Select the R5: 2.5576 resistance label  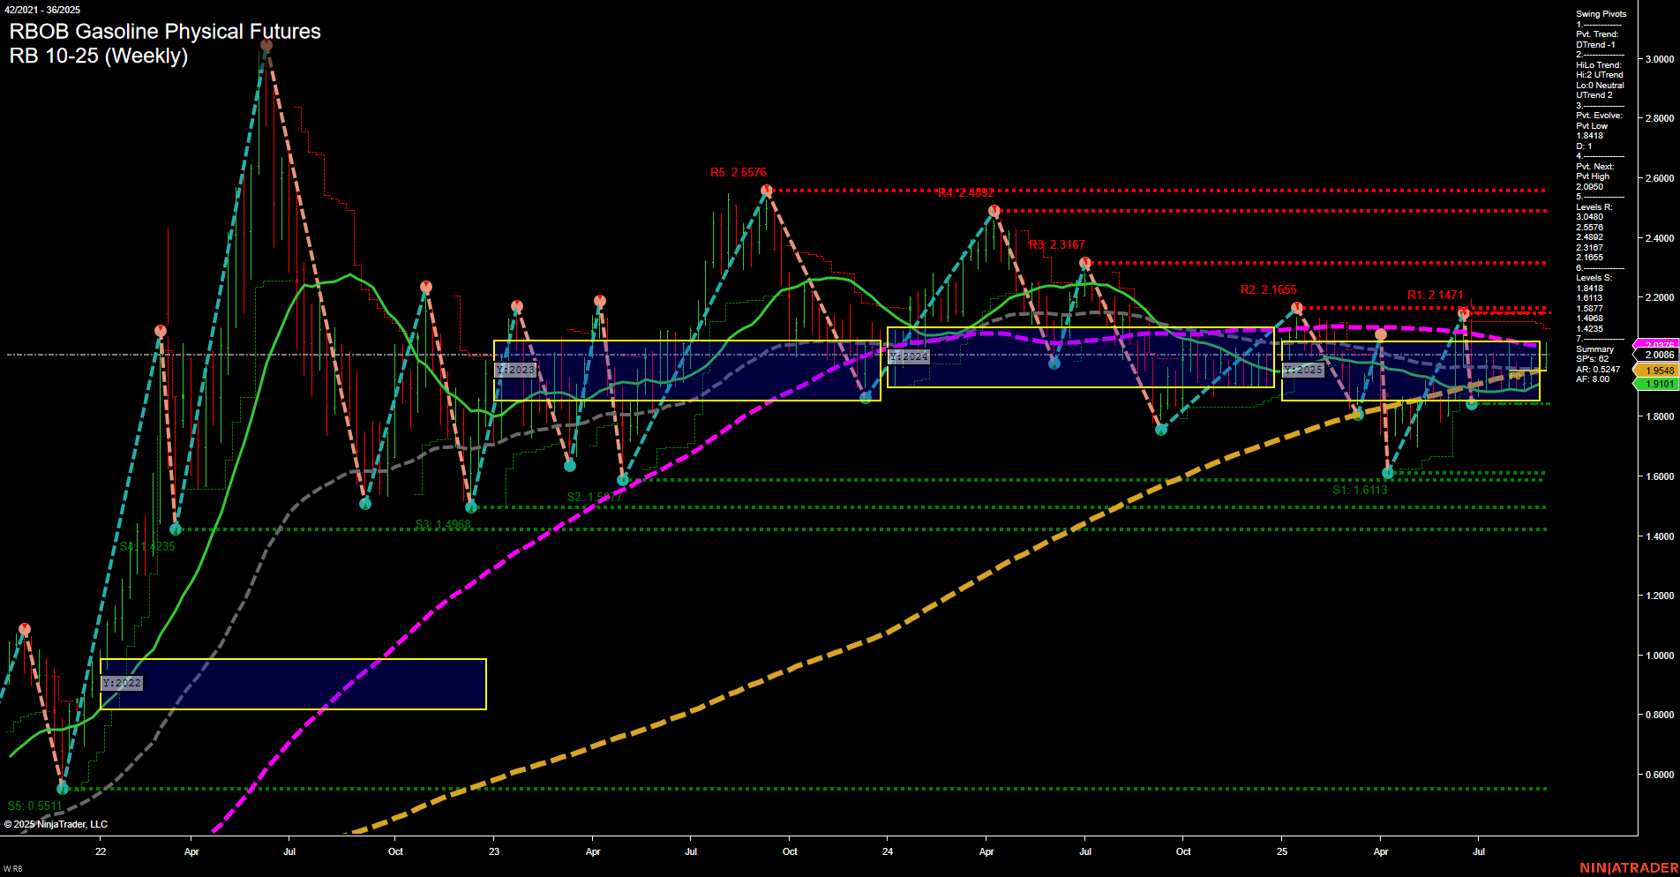tap(739, 172)
